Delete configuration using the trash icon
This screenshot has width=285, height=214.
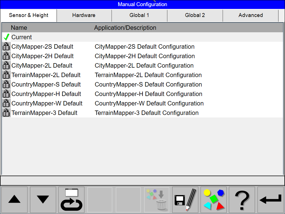[156, 200]
